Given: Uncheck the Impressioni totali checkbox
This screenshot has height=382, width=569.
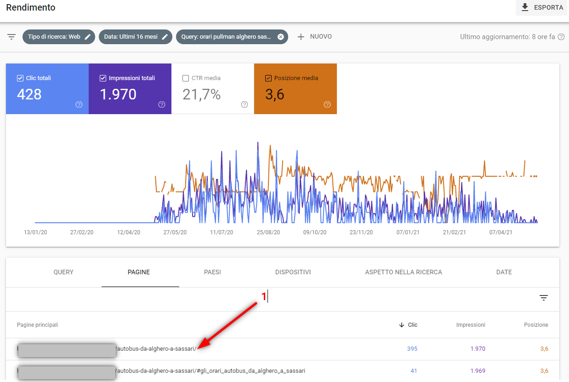Looking at the screenshot, I should click(x=102, y=78).
